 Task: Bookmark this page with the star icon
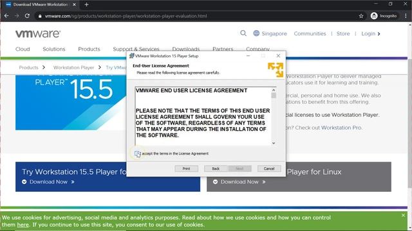point(361,16)
